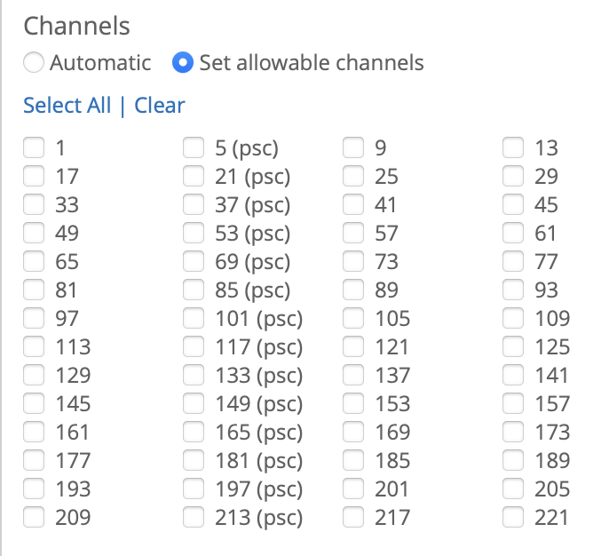Image resolution: width=609 pixels, height=556 pixels.
Task: Enable channel 97 checkbox
Action: pos(34,319)
